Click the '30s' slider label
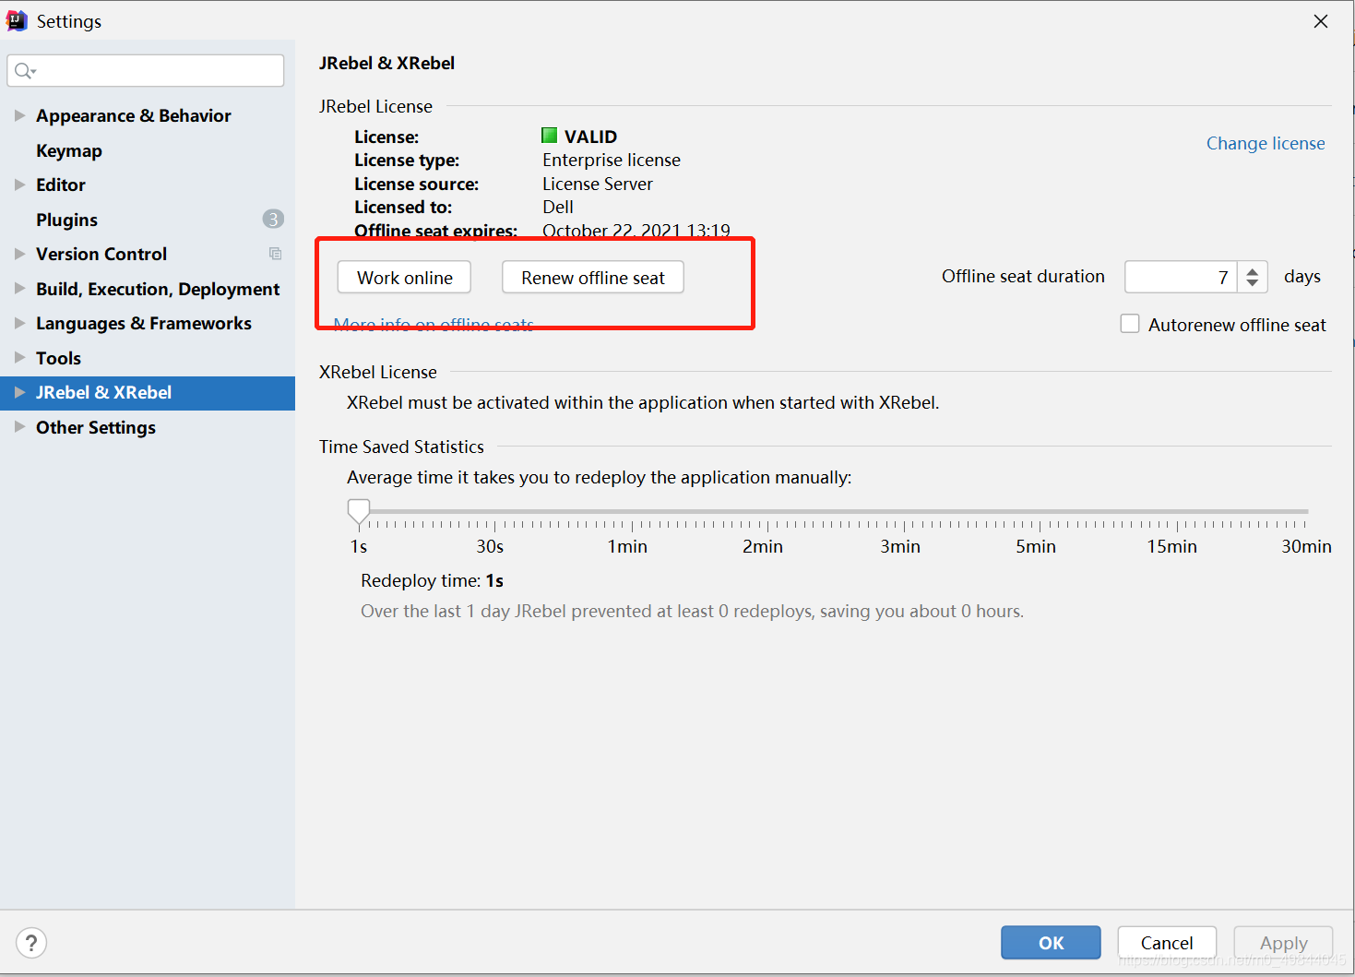Image resolution: width=1355 pixels, height=977 pixels. coord(490,546)
